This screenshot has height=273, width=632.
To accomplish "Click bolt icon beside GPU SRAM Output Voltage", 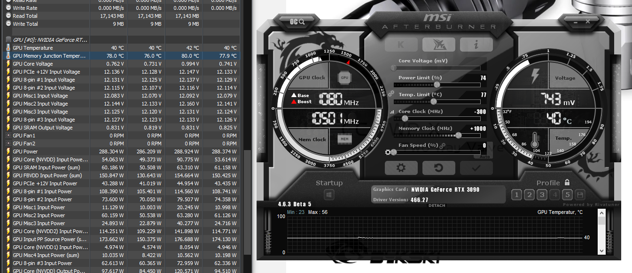I will 8,128.
